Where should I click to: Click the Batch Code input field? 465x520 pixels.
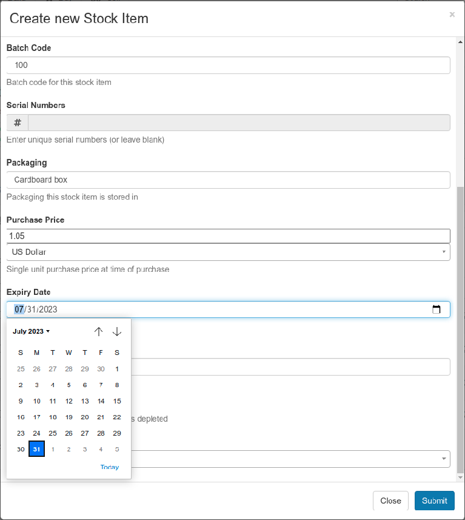click(228, 65)
